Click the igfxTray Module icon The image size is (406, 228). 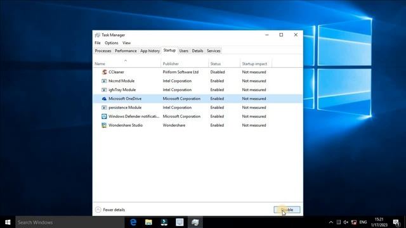[x=104, y=90]
